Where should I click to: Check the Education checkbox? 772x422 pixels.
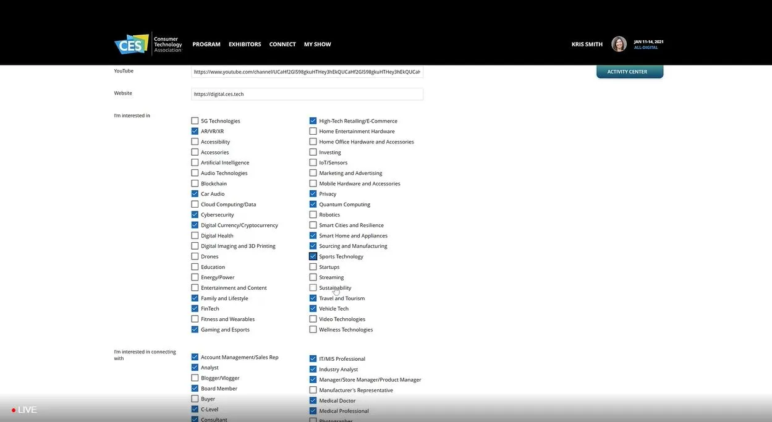point(195,267)
